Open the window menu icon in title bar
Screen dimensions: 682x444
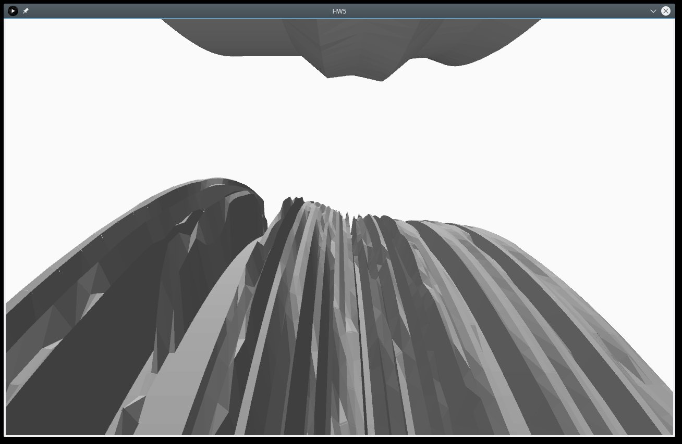(x=13, y=11)
